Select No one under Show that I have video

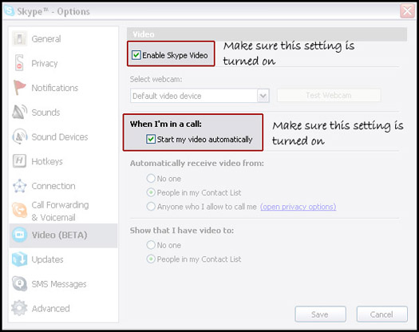coord(151,245)
